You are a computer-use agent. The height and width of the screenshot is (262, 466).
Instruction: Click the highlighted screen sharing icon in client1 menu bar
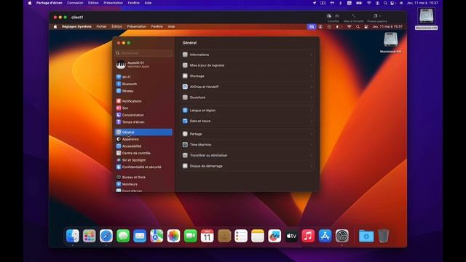[311, 27]
